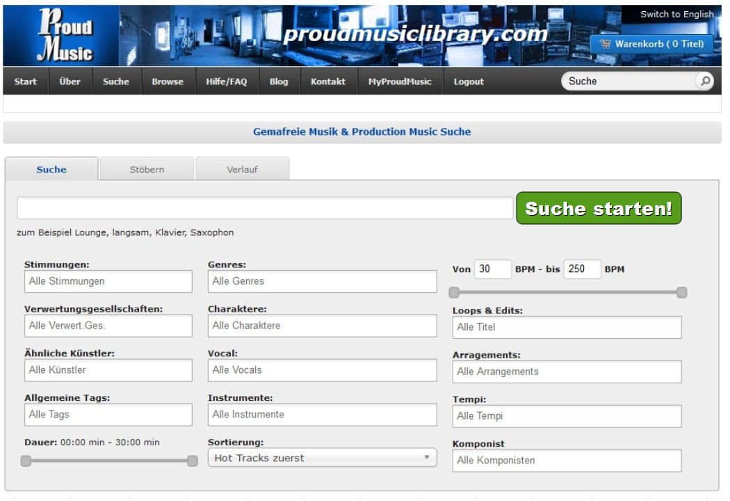Focus the header Suche input field
730x501 pixels.
[630, 81]
